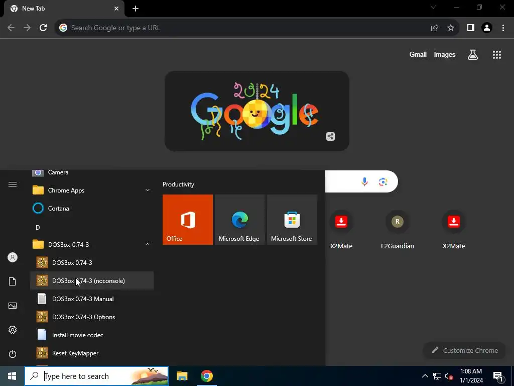Focus taskbar search box
The image size is (514, 386).
96,376
